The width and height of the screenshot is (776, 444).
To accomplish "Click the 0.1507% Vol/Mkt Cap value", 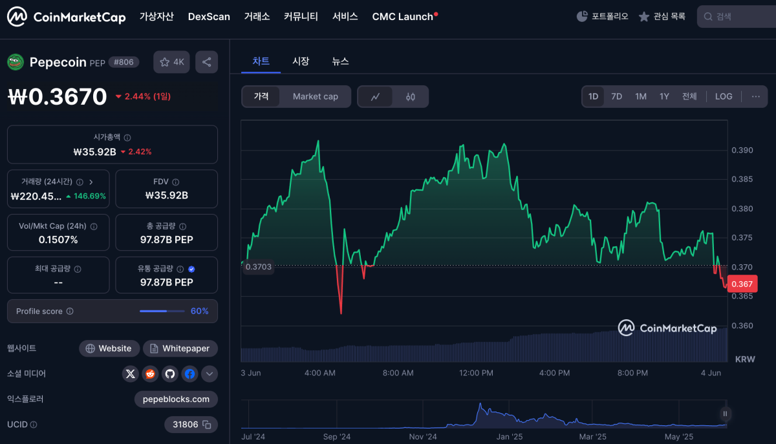I will [58, 240].
